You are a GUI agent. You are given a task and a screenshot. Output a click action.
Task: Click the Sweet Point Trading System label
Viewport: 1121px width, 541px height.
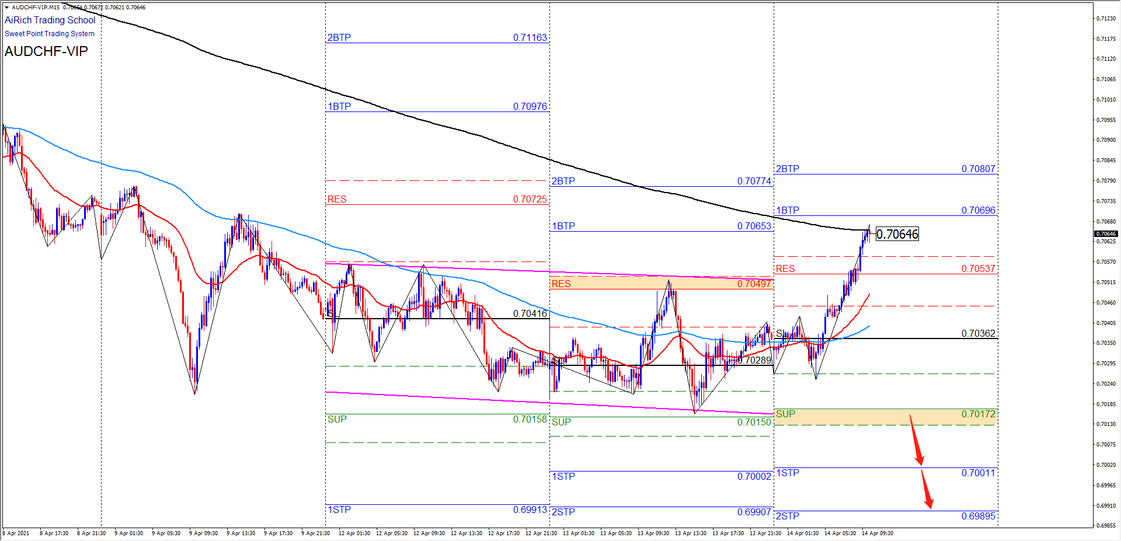click(50, 34)
